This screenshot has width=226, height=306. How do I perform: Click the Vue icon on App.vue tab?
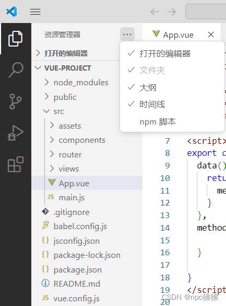[156, 34]
